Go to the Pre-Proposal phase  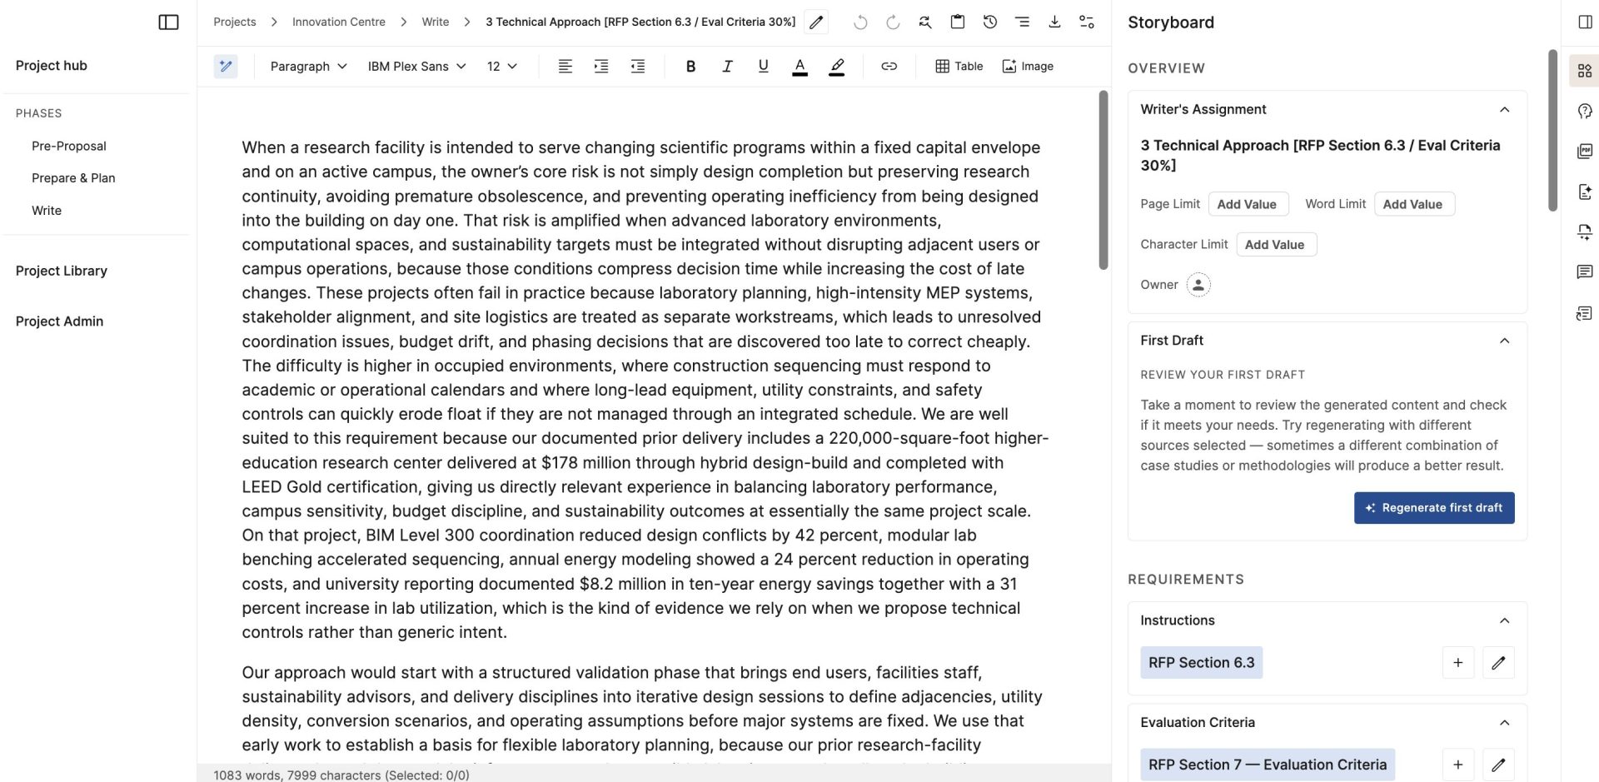[69, 147]
